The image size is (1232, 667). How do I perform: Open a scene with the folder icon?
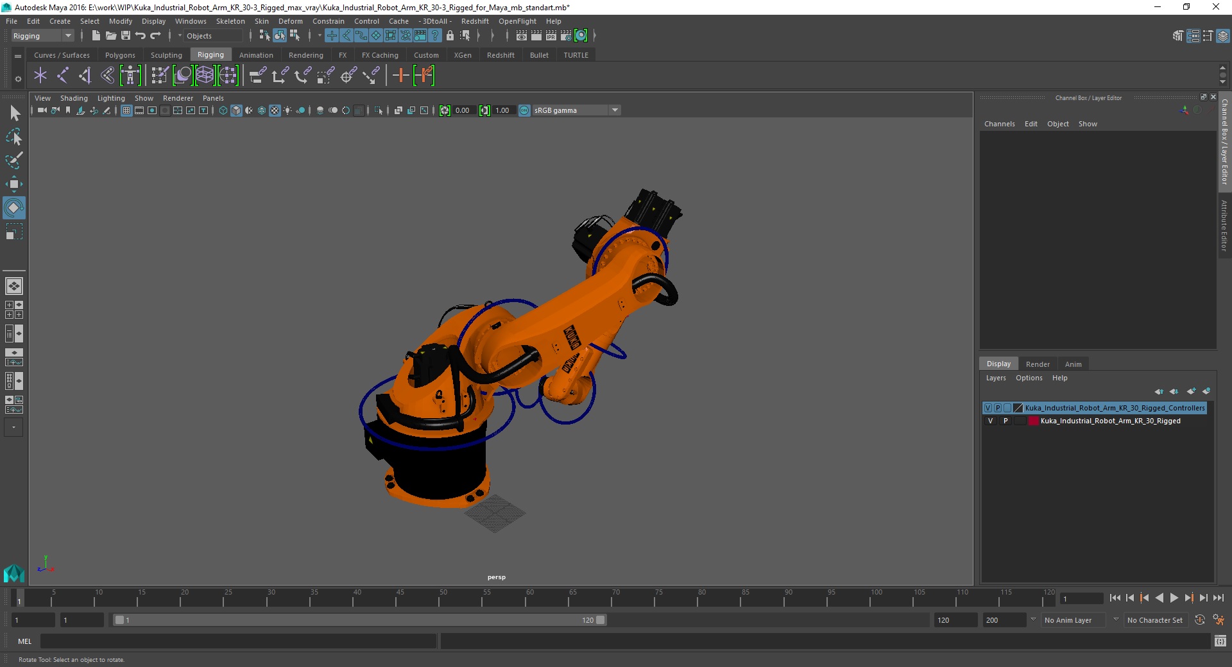[110, 36]
